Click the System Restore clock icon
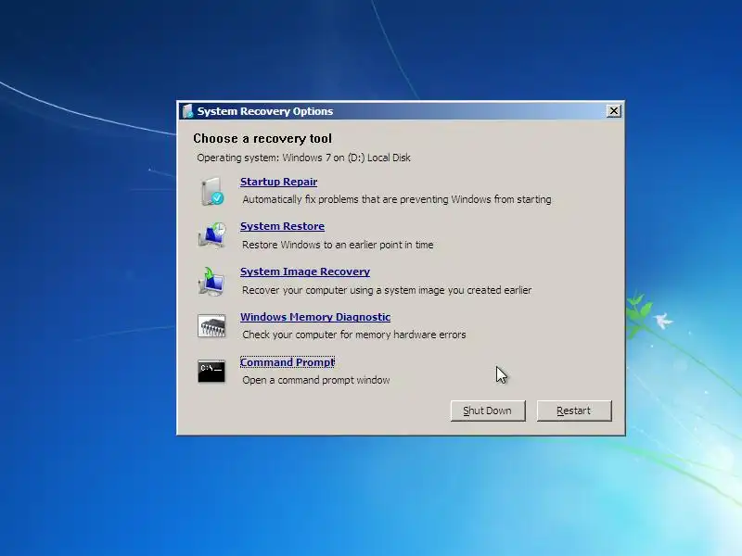 (x=211, y=234)
